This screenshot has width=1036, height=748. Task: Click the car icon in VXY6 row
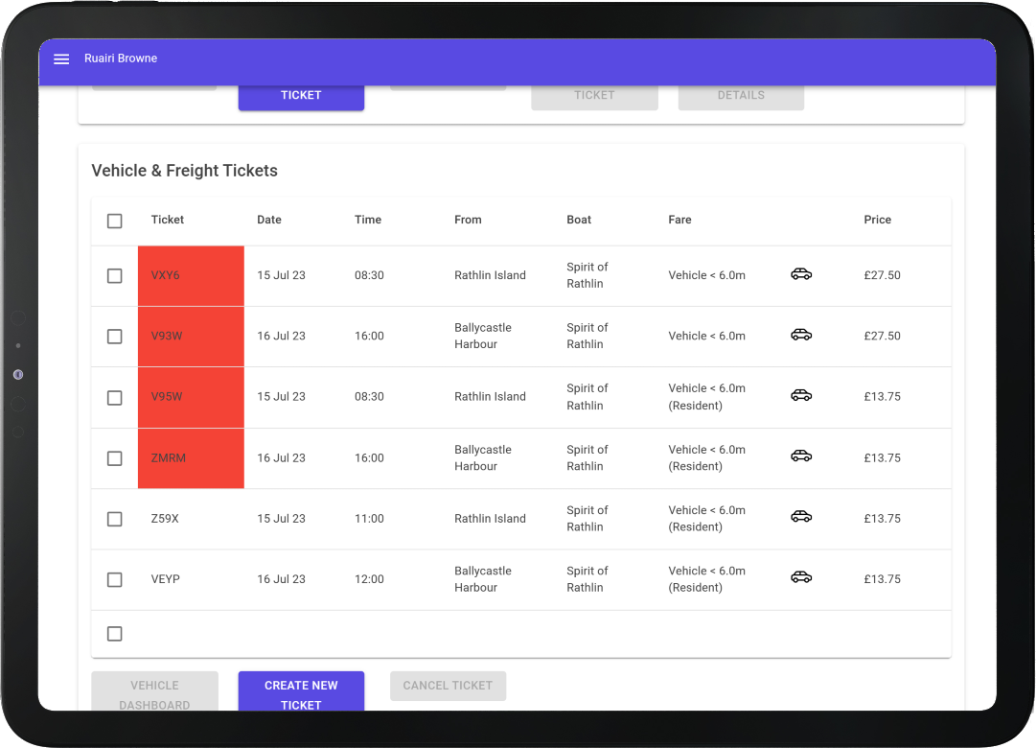801,274
